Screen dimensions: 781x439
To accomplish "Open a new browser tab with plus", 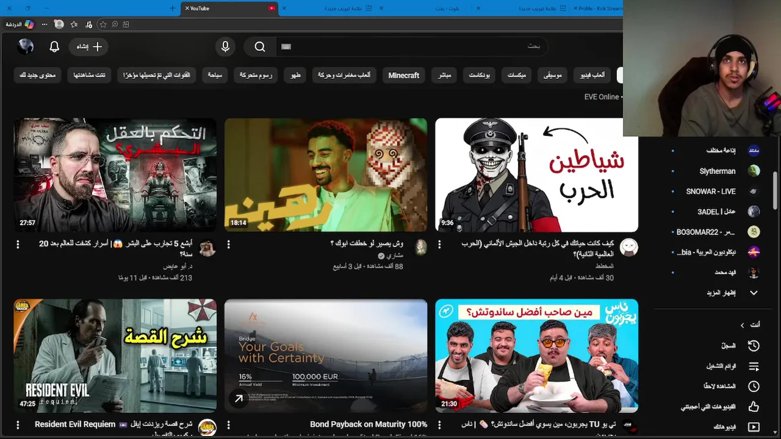I will pos(173,9).
